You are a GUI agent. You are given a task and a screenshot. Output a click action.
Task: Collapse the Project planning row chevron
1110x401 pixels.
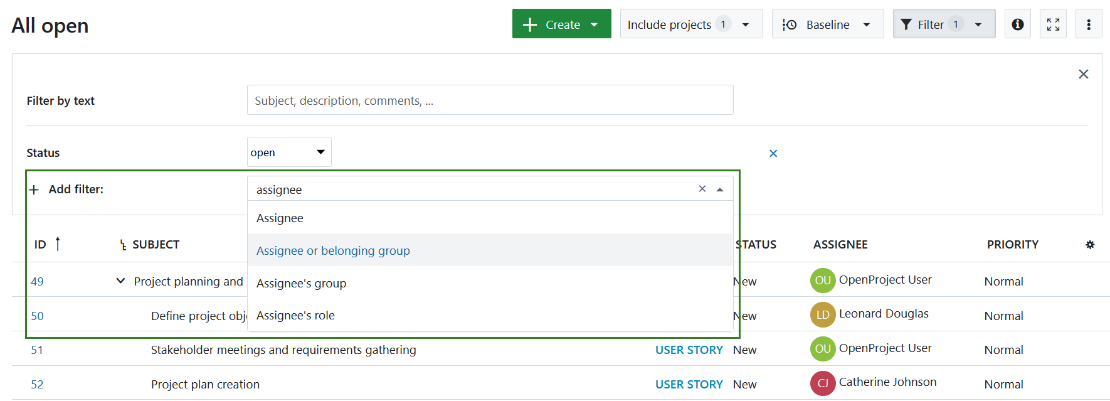tap(120, 281)
